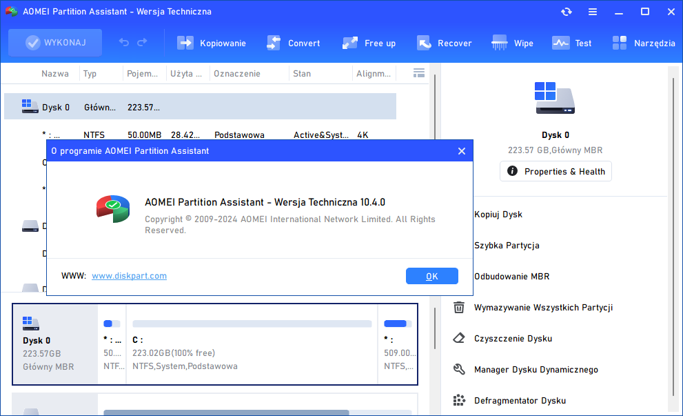The height and width of the screenshot is (416, 683).
Task: Click the Dysk 0 Windows disk icon in list
Action: click(30, 106)
